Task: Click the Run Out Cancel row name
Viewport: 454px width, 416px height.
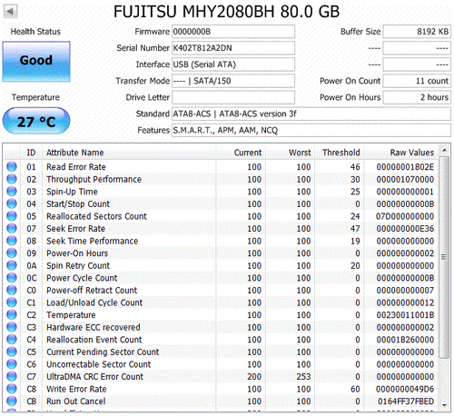Action: (76, 401)
